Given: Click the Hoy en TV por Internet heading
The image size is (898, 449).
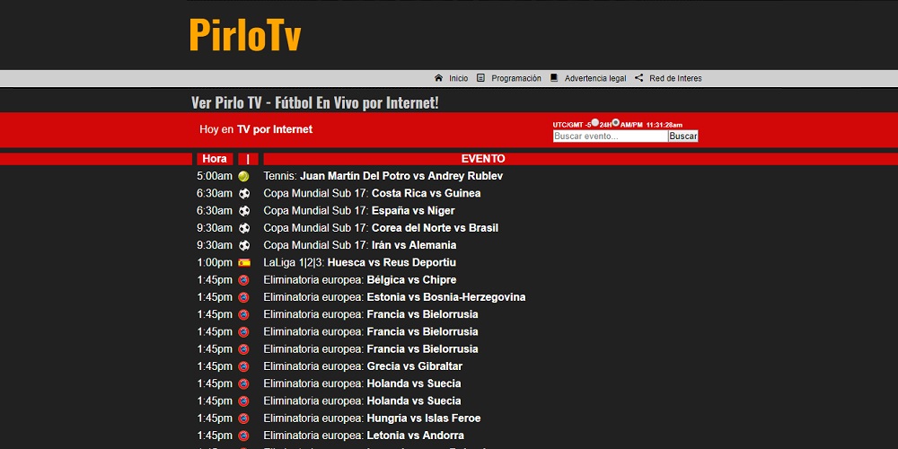Looking at the screenshot, I should 256,129.
